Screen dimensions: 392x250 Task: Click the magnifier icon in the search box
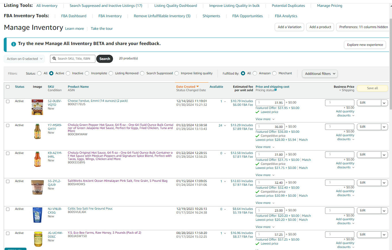tap(54, 58)
